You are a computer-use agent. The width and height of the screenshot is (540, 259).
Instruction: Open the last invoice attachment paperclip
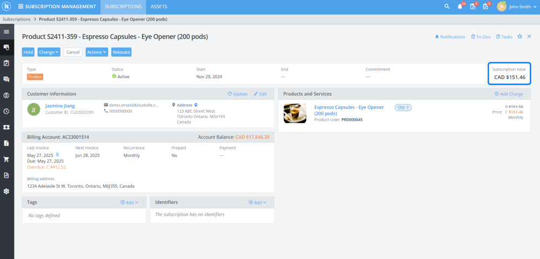coord(58,155)
